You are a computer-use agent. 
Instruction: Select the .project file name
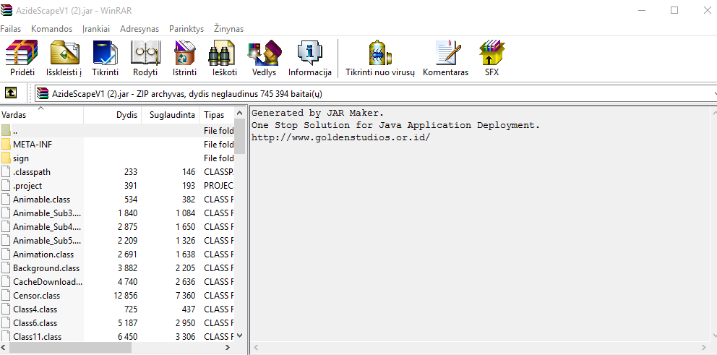[x=27, y=186]
